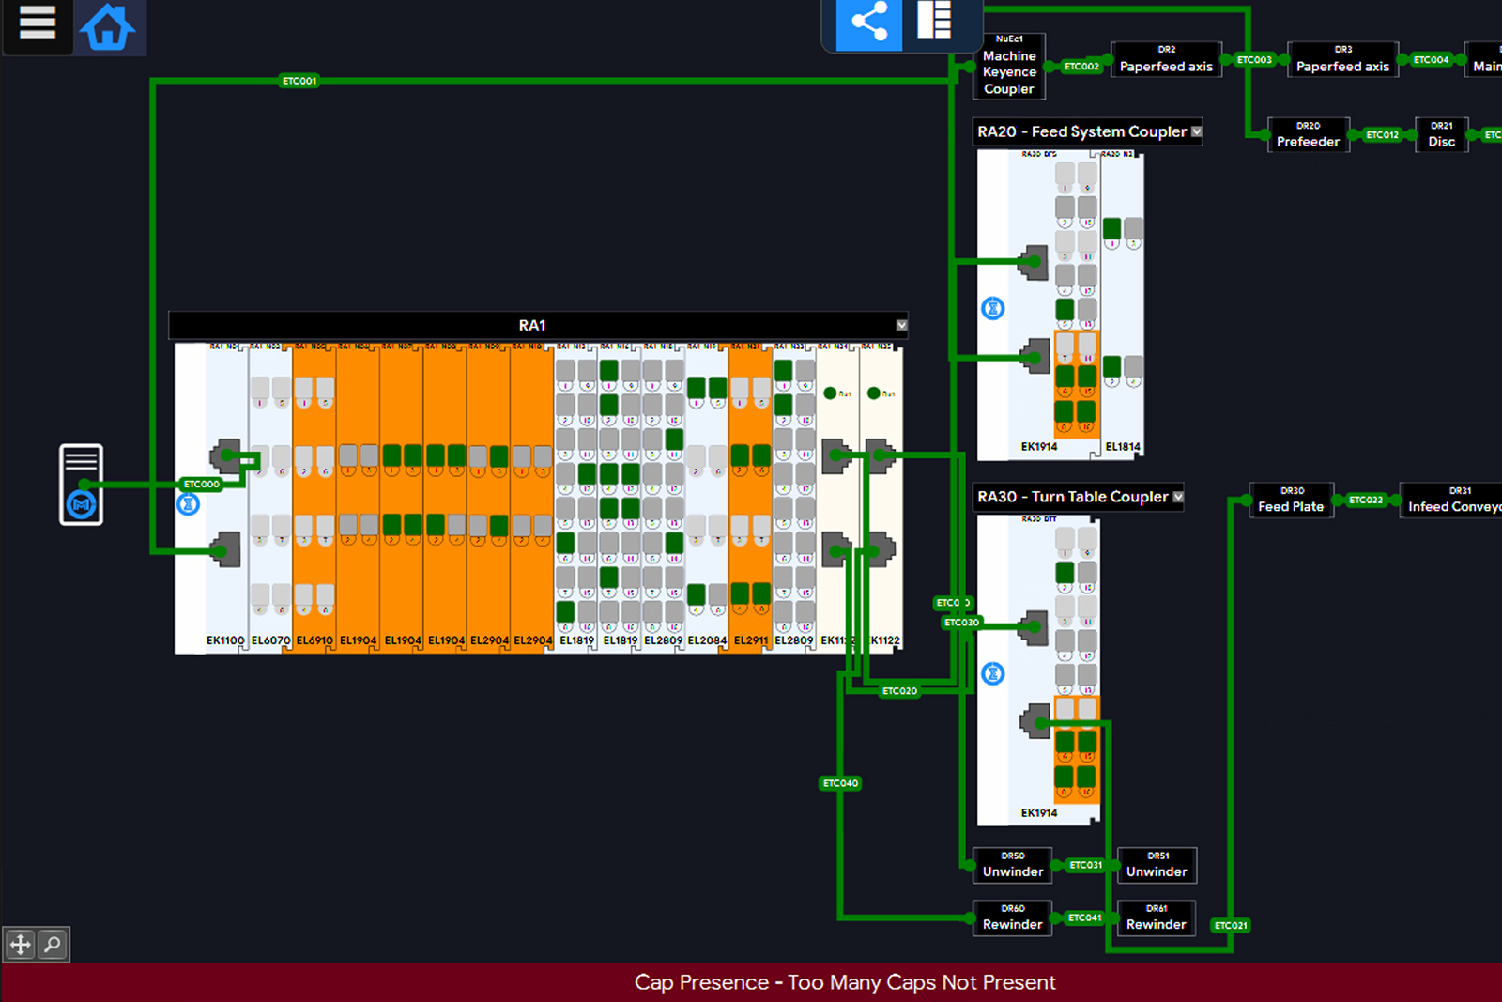Click the ETC001 cable label
This screenshot has width=1502, height=1002.
click(299, 81)
